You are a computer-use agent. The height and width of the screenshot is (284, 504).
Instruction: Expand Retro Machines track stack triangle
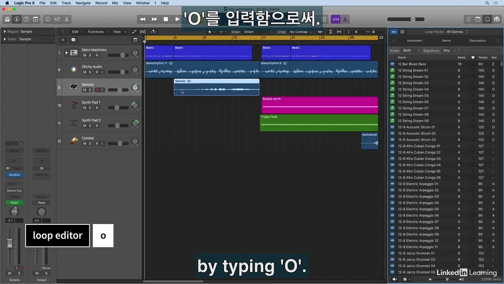click(x=66, y=53)
